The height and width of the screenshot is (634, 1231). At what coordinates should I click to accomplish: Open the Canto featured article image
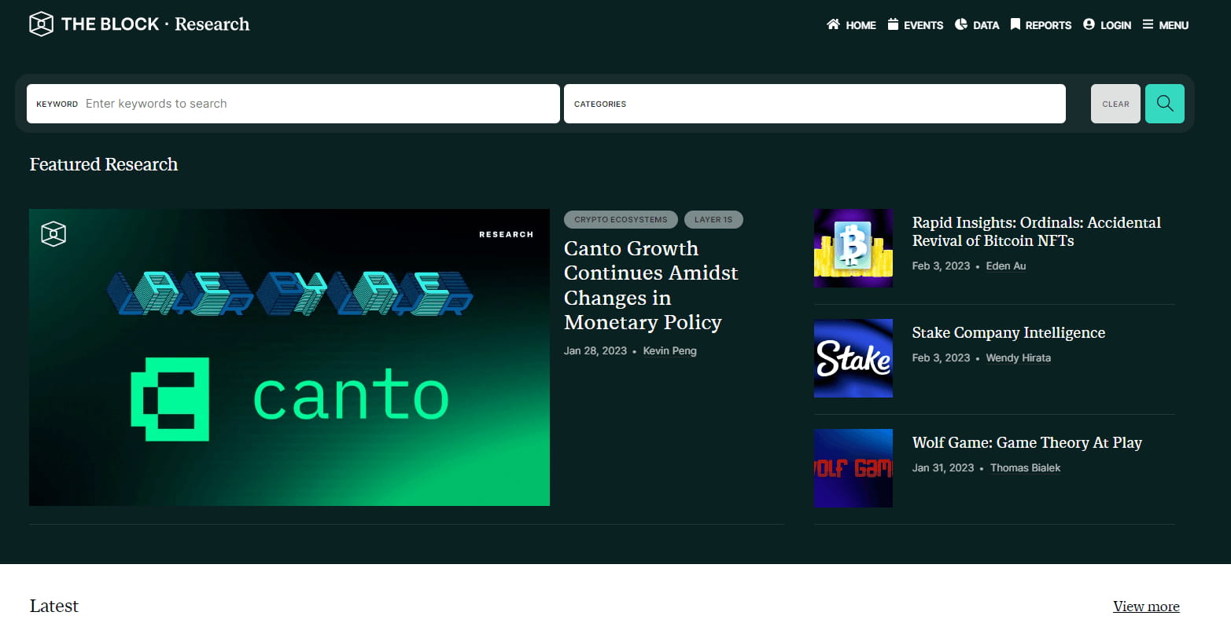289,357
